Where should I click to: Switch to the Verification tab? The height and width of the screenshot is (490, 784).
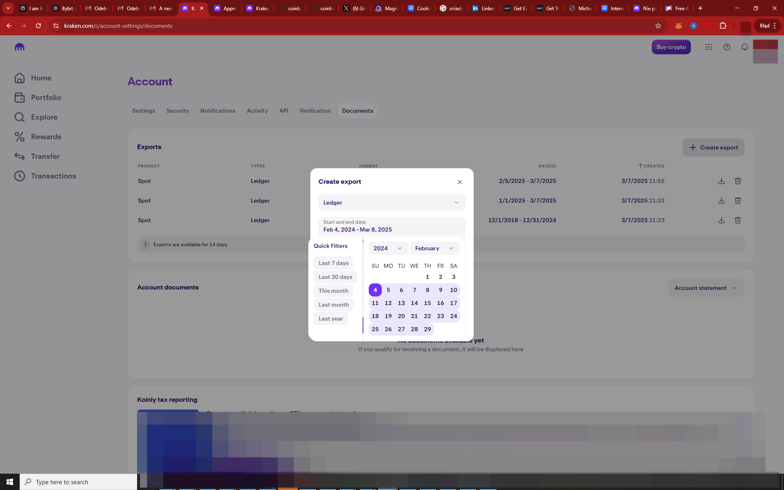tap(315, 111)
